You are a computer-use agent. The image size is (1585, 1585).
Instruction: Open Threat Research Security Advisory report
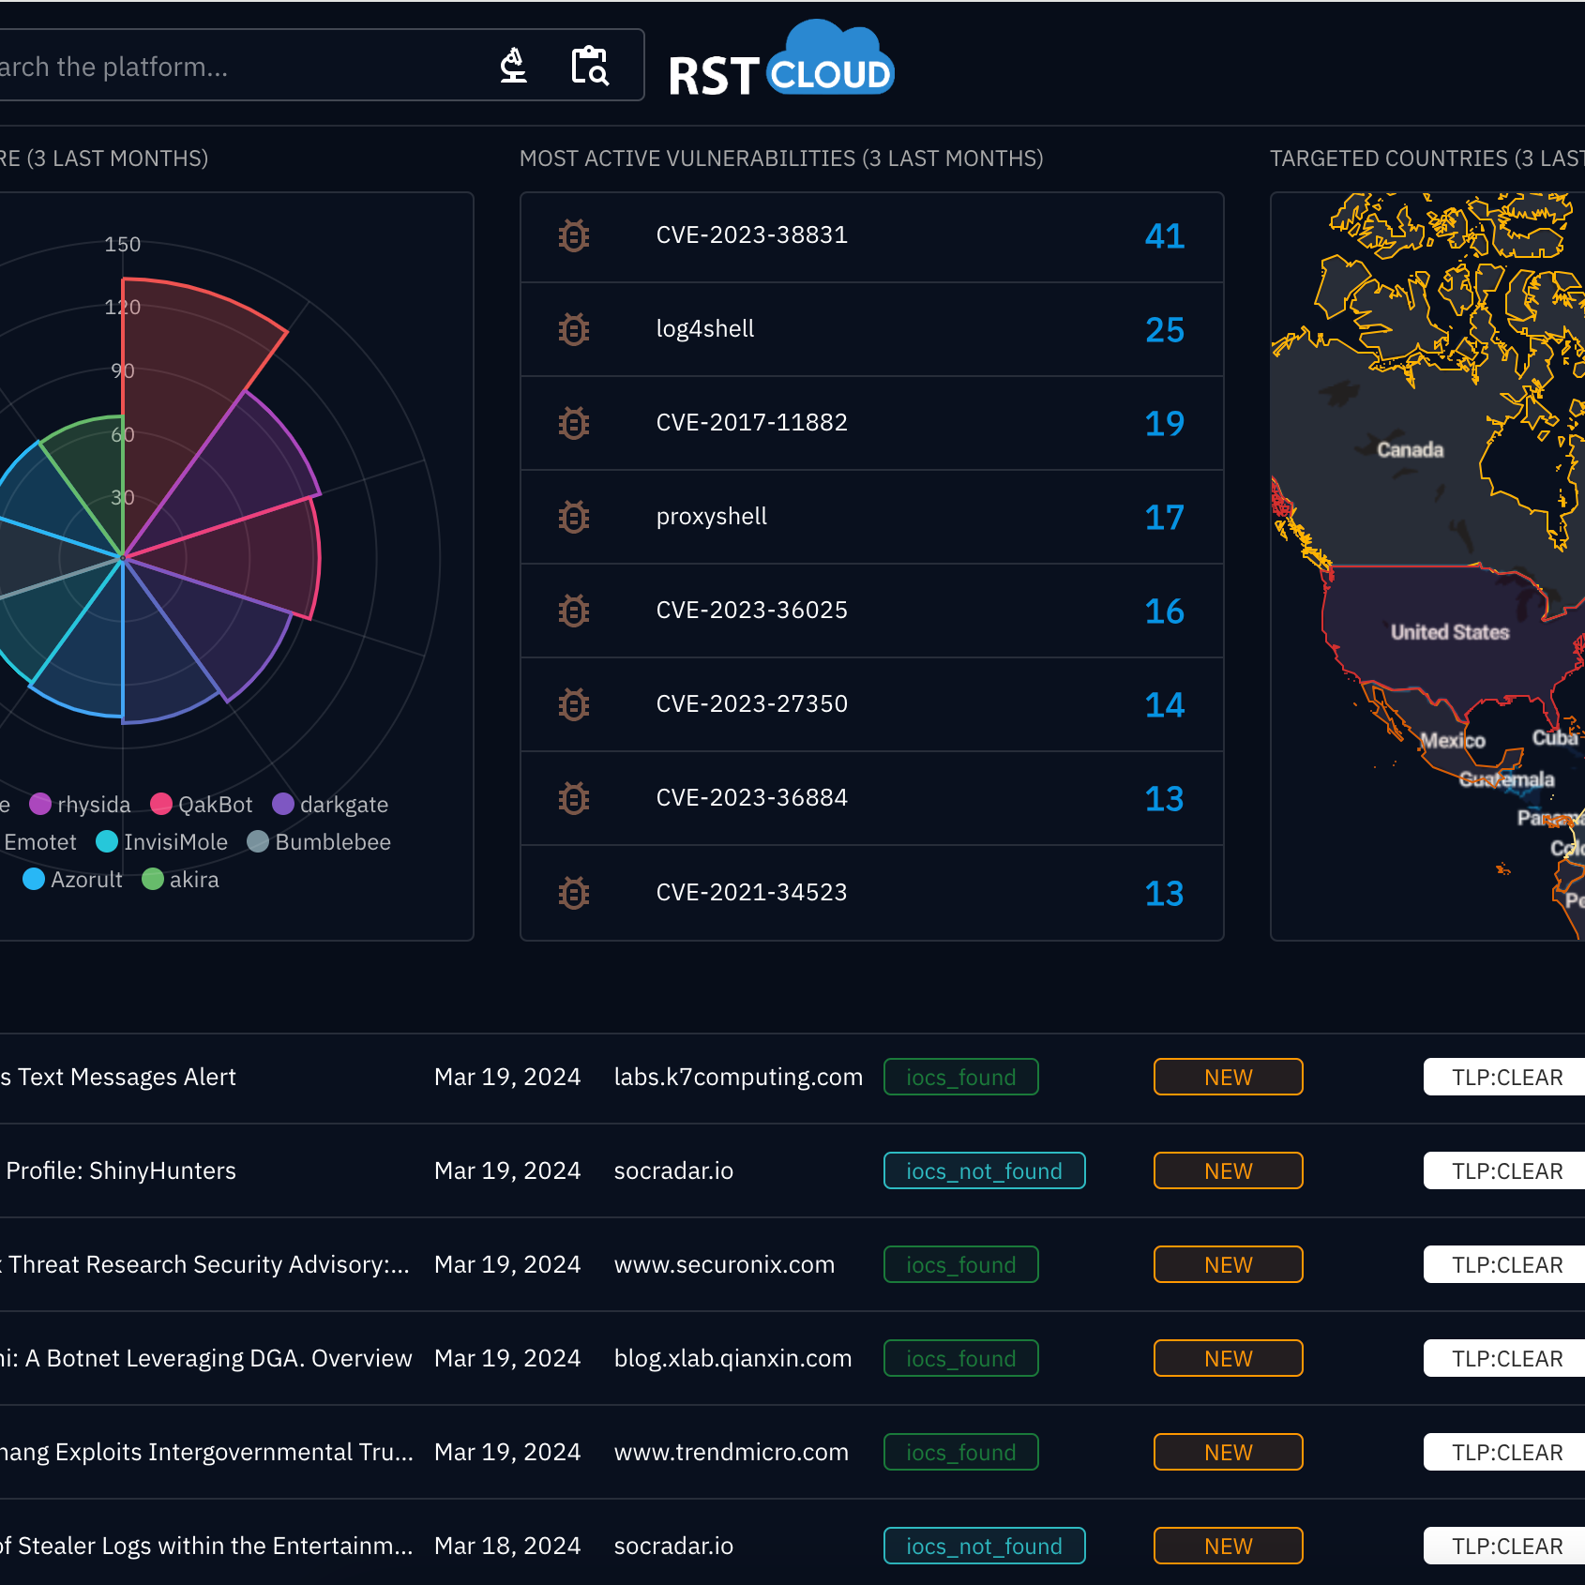point(204,1264)
